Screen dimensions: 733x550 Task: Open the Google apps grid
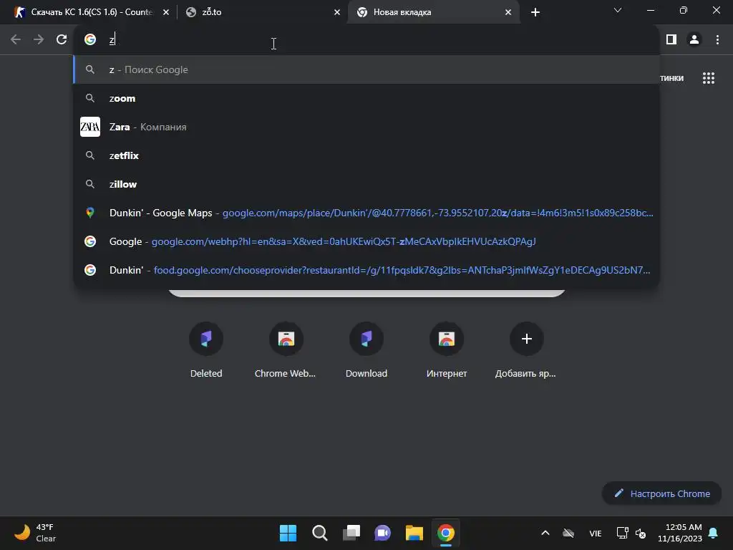[708, 78]
